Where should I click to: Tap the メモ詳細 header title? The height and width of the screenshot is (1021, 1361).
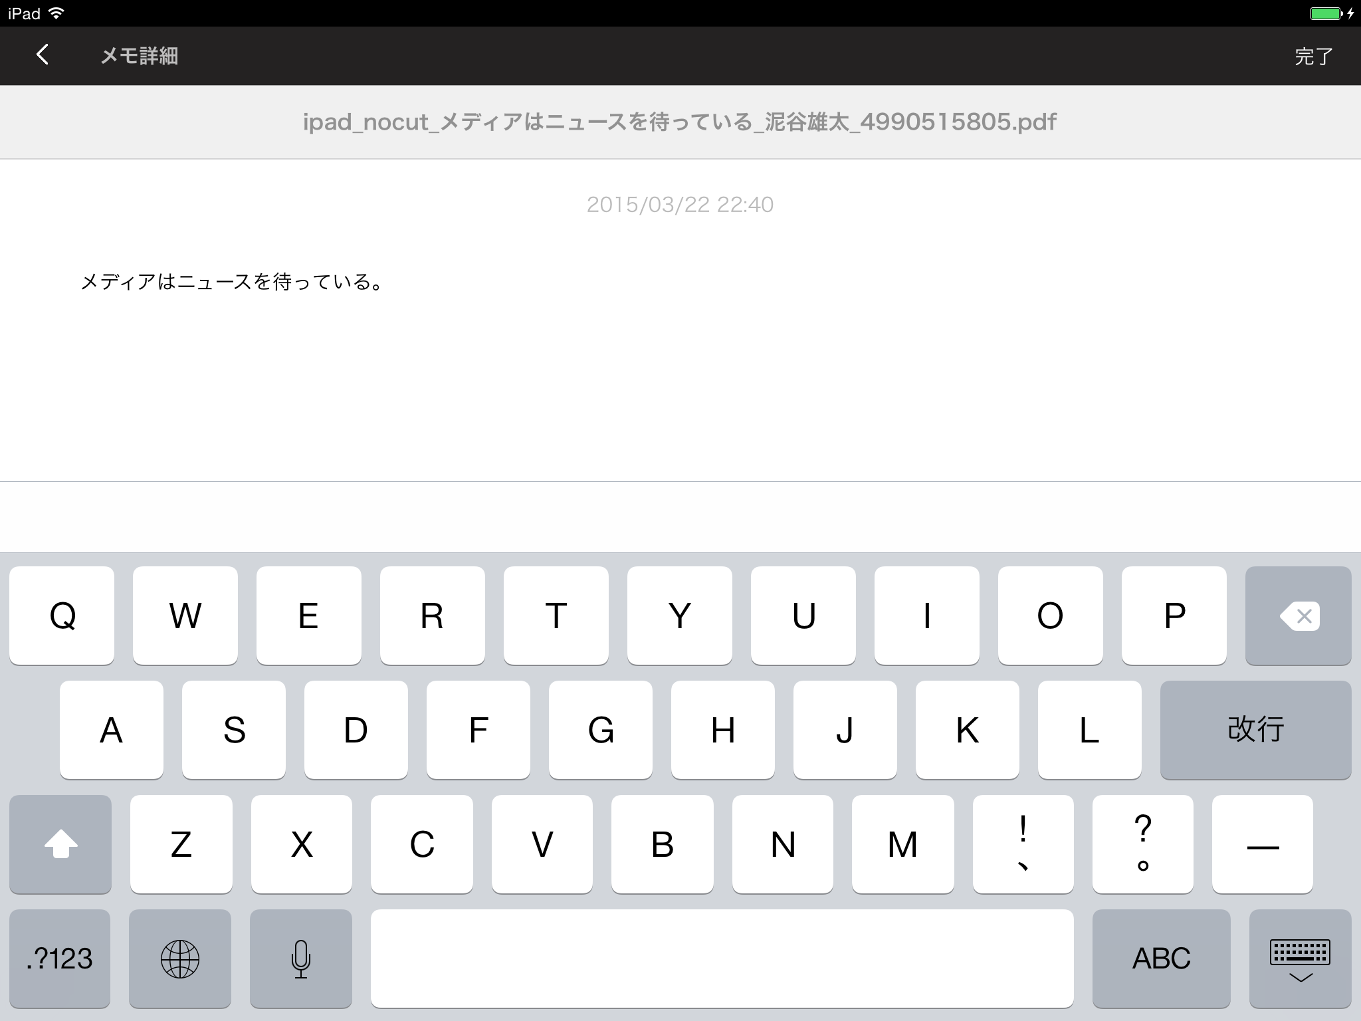tap(139, 56)
